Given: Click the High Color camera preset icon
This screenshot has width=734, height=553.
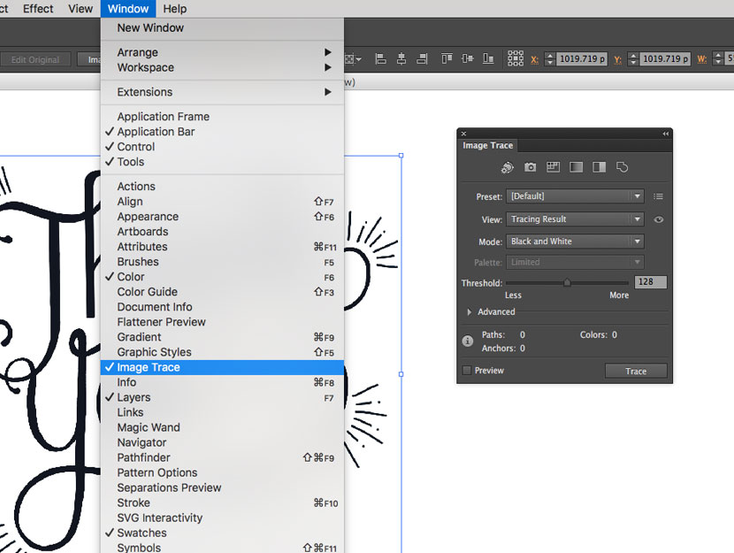Looking at the screenshot, I should (530, 167).
